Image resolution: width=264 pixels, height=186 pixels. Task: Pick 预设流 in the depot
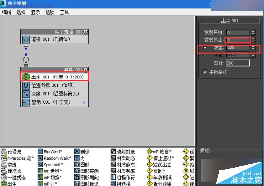11,152
